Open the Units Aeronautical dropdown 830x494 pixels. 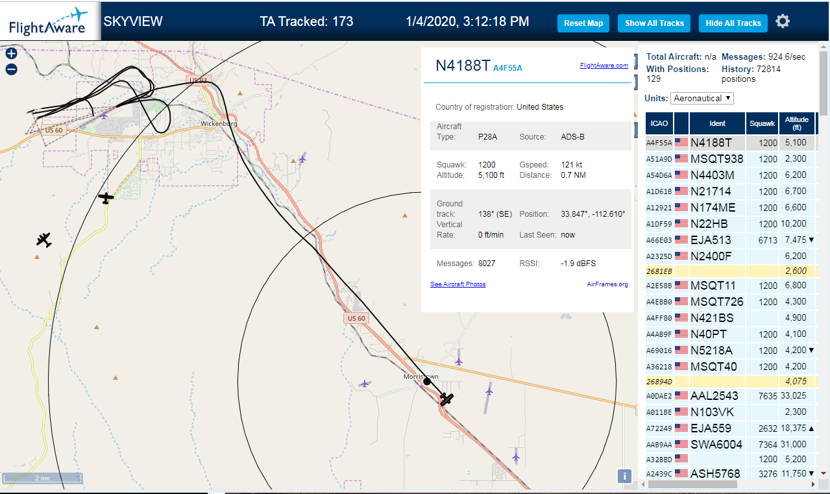[x=702, y=98]
